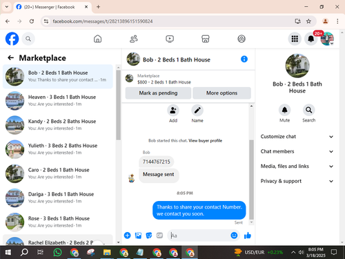Choose a sticker icon
Screen dimensions: 345x259
tap(149, 236)
